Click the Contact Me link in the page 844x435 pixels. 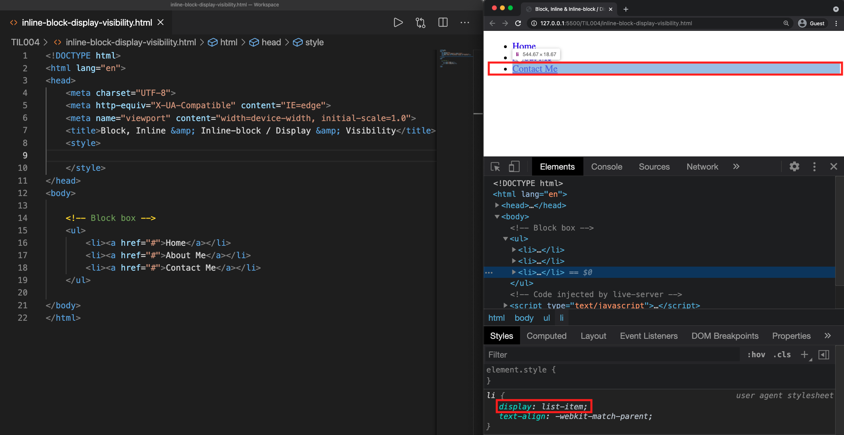click(534, 69)
